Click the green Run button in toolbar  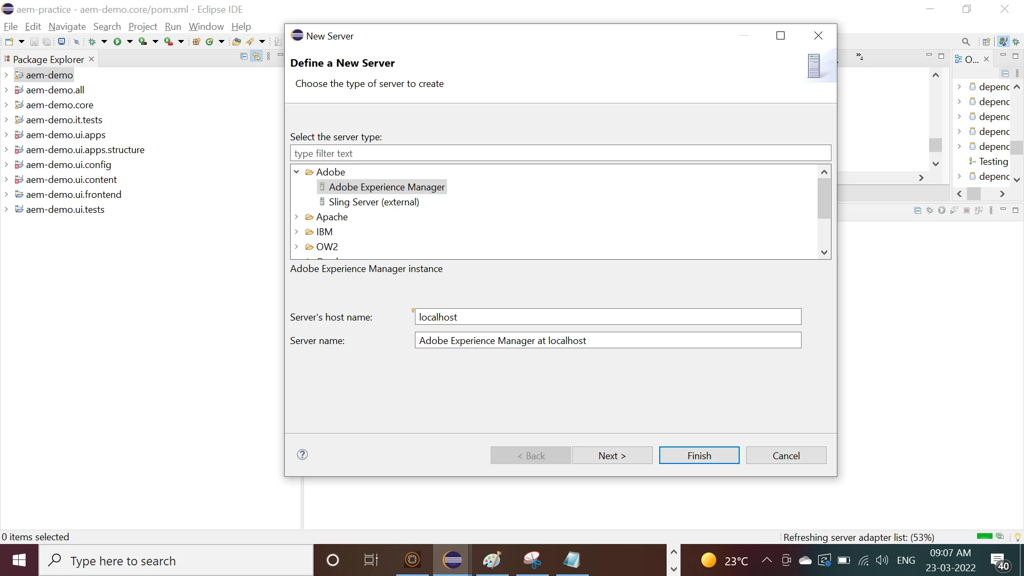[117, 42]
